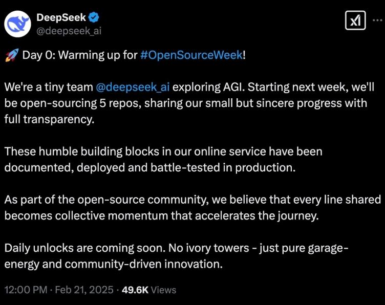Screen dimensions: 385x305
Task: Open the 49.6K Views count
Action: [x=151, y=290]
